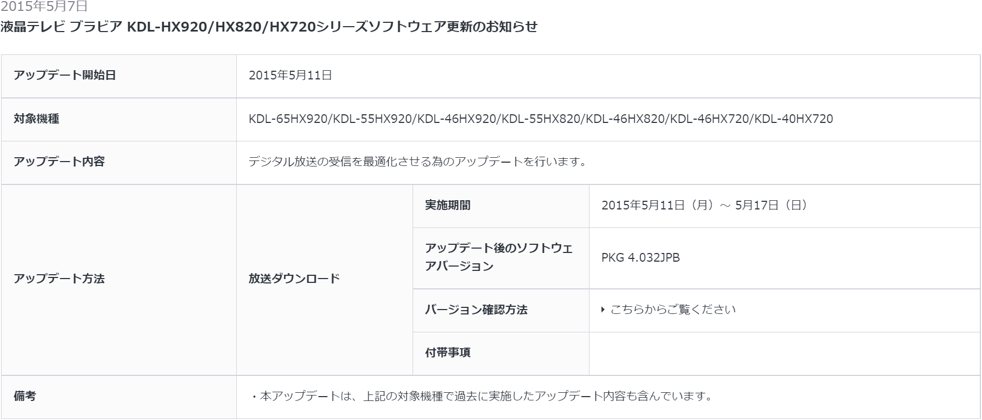Viewport: 982px width, 420px height.
Task: Click the 対象機種 row label
Action: pyautogui.click(x=119, y=119)
